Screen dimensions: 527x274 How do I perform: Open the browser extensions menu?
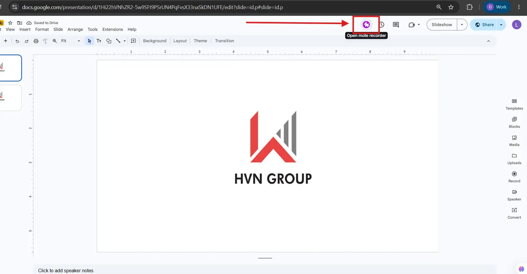[x=470, y=7]
